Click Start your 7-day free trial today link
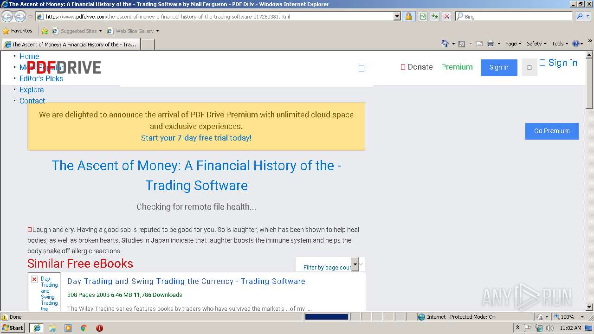The width and height of the screenshot is (594, 334). (x=196, y=138)
